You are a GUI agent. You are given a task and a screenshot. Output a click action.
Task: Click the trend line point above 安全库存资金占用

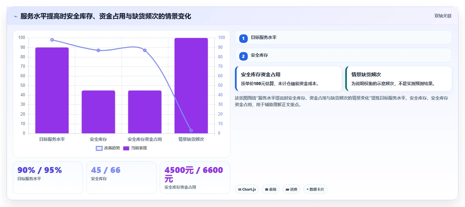[x=145, y=50]
